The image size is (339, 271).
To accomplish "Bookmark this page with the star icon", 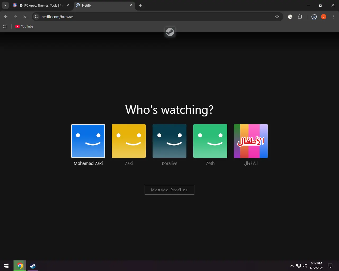I will [277, 17].
